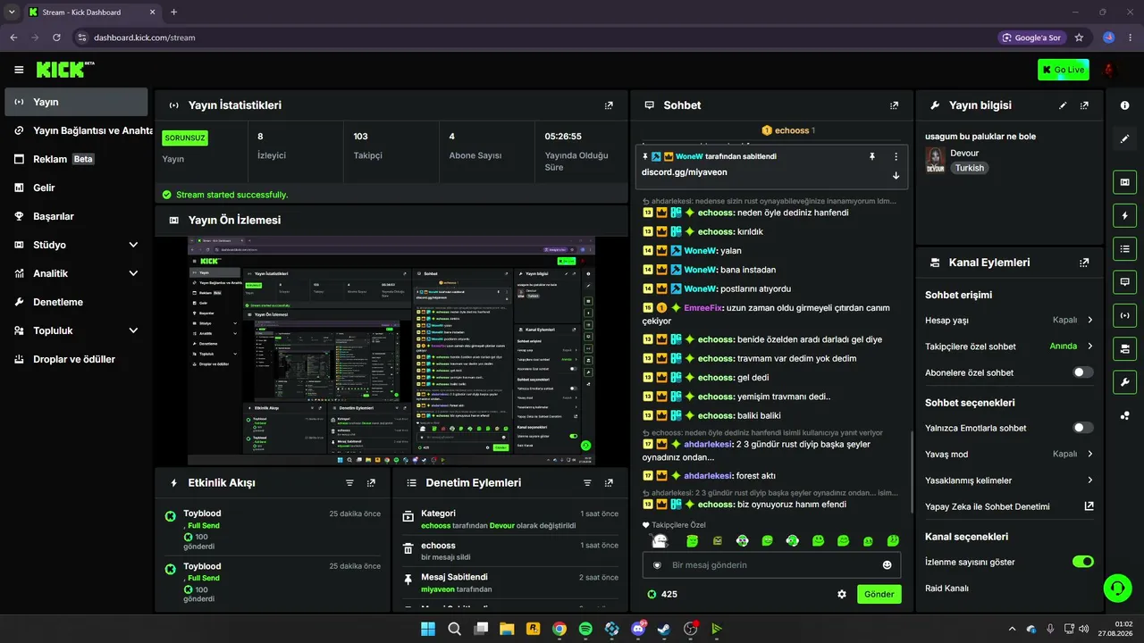Open external link icon next to Yapay Zeka ile Sohbet Denetimi
1144x643 pixels.
coord(1089,506)
